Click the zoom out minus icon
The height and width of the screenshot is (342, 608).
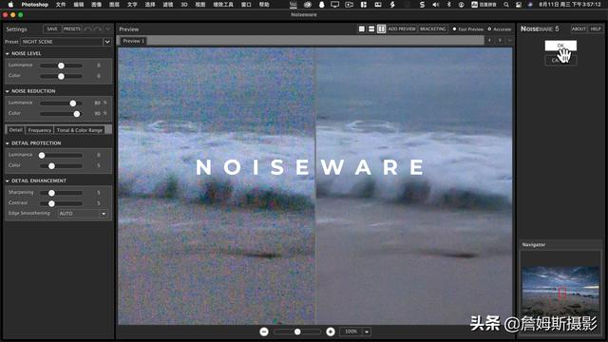pyautogui.click(x=264, y=332)
